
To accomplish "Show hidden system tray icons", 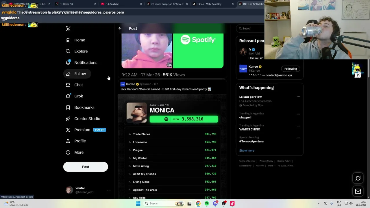I will tap(319, 203).
